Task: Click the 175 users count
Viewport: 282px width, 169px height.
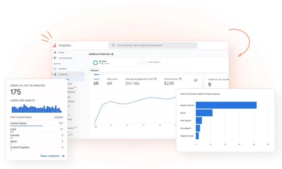Action: [16, 92]
